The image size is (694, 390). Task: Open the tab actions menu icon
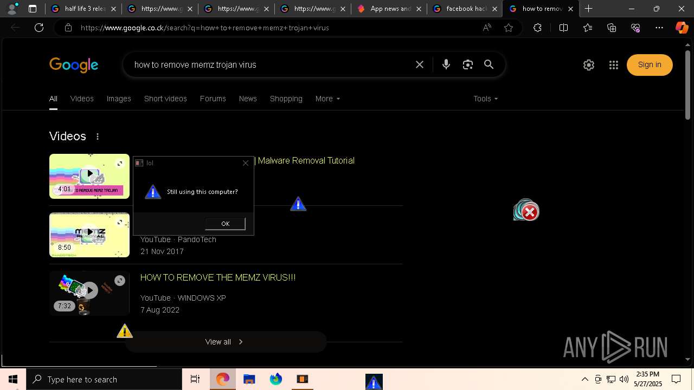[x=33, y=9]
